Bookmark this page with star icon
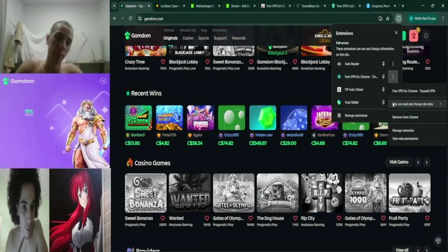 tap(388, 19)
